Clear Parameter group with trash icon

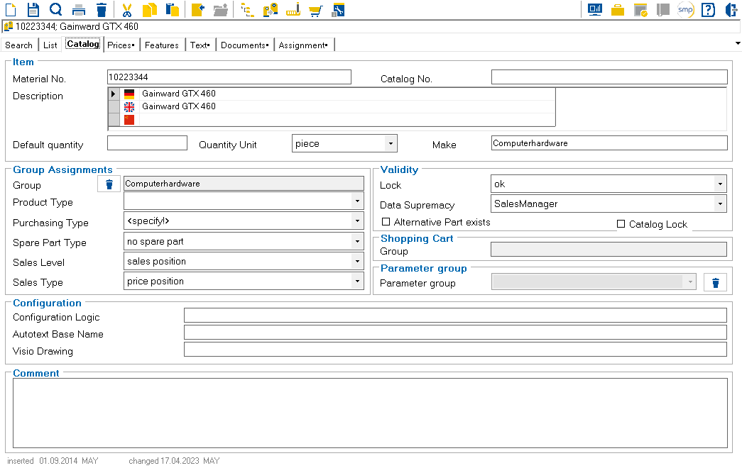click(x=715, y=283)
